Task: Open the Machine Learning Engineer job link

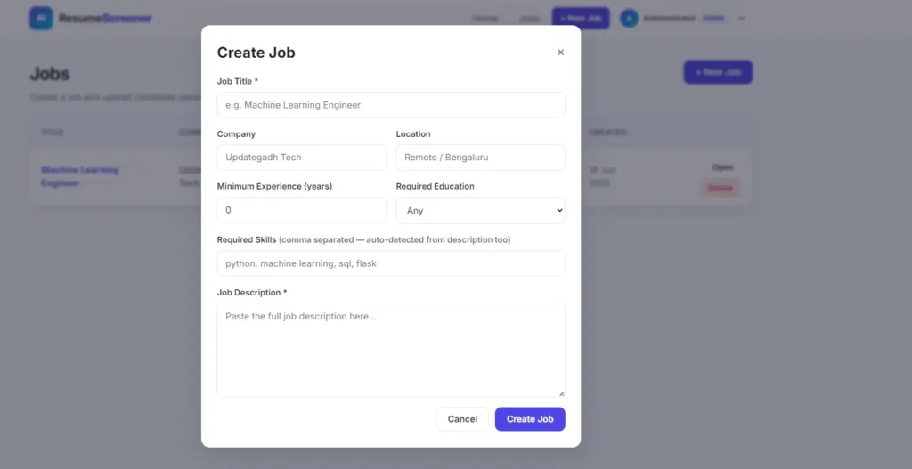Action: click(79, 176)
